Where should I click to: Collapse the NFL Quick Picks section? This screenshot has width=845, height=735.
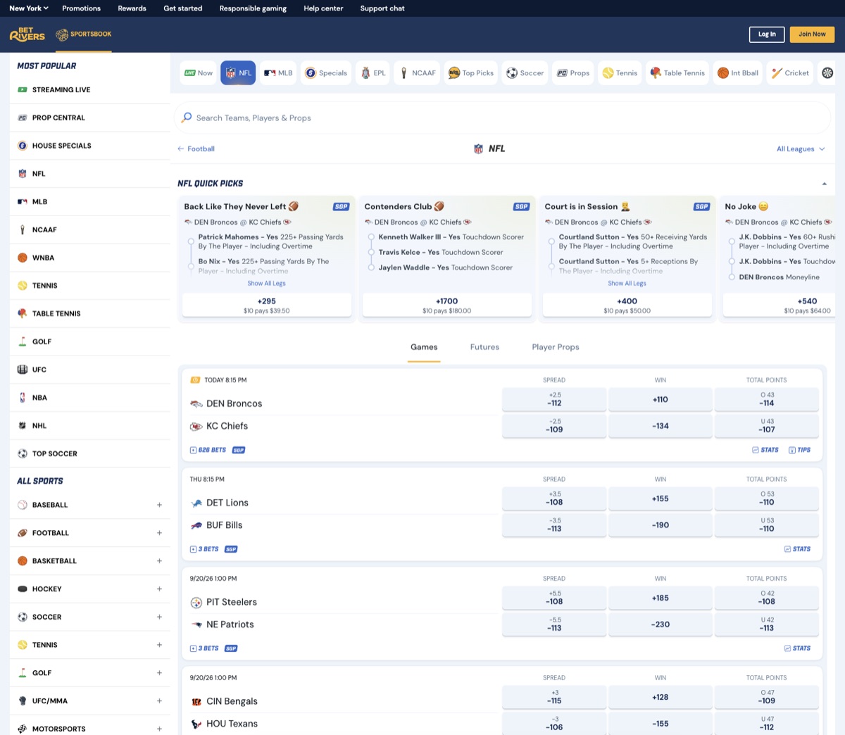[825, 184]
